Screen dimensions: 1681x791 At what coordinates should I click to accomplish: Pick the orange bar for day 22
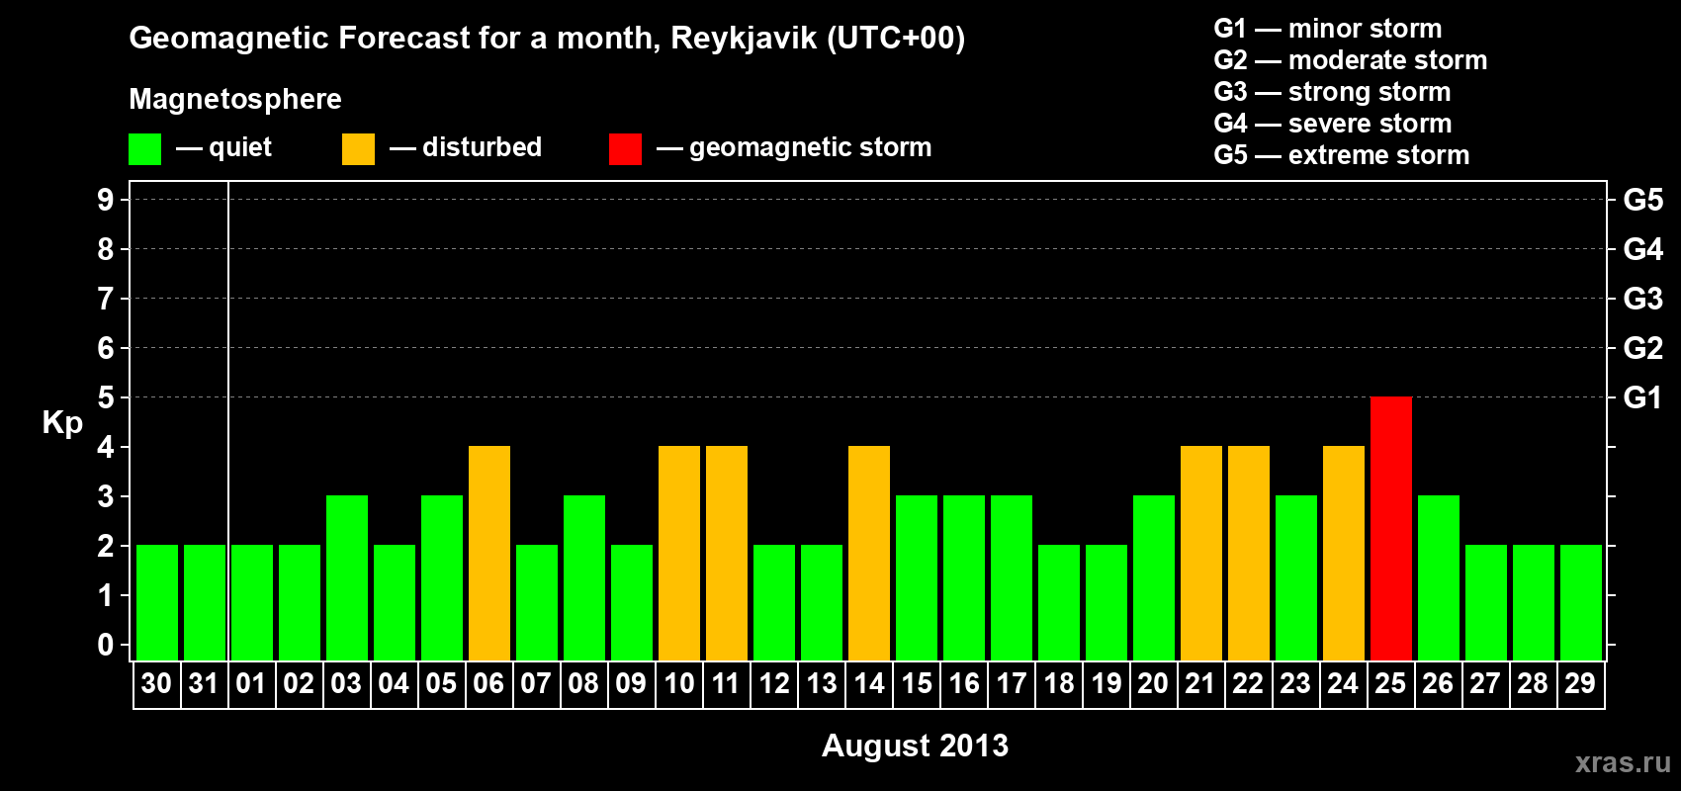1249,553
